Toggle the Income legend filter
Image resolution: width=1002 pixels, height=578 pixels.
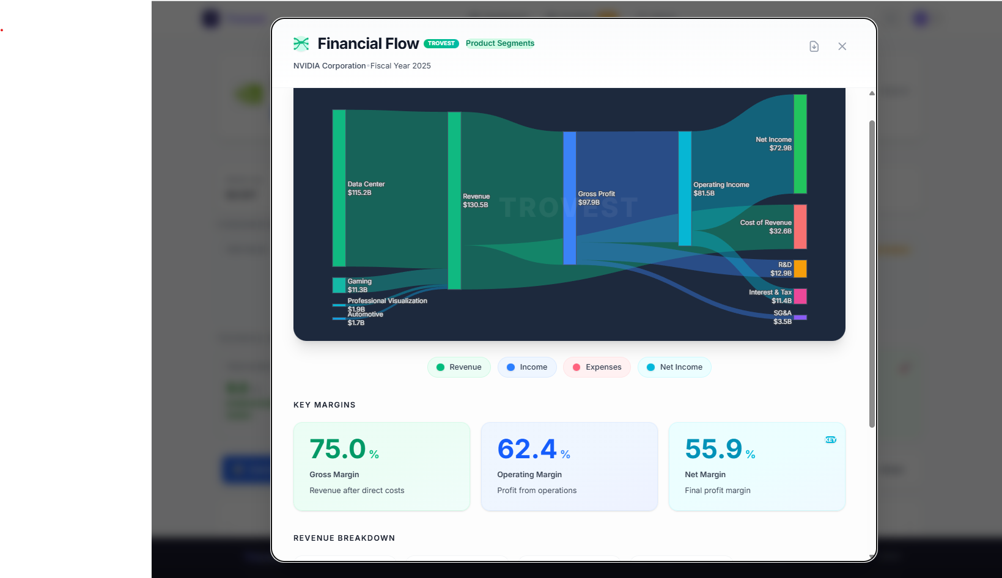click(527, 367)
